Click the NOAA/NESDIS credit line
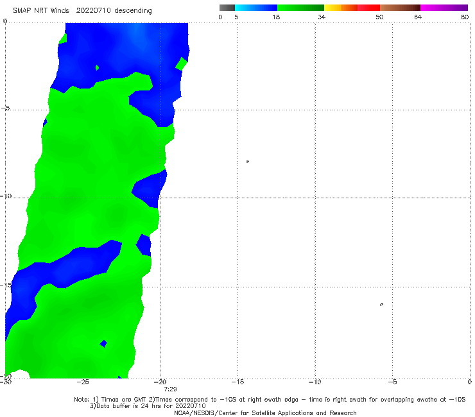 (x=265, y=413)
